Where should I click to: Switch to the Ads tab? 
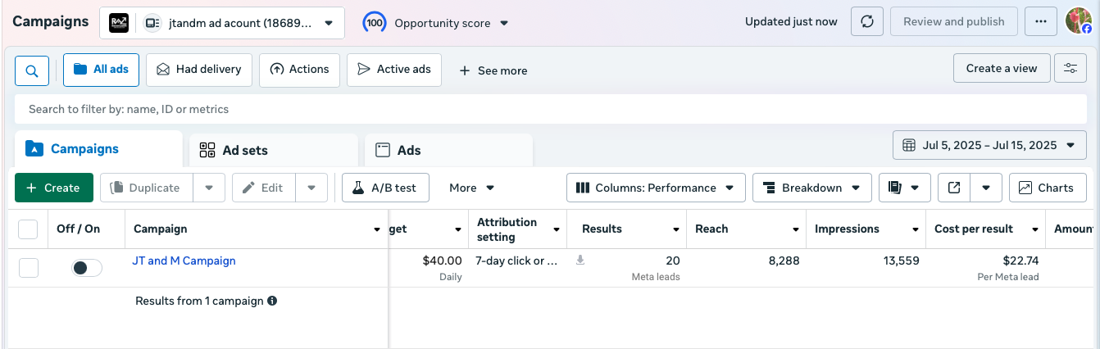point(448,150)
